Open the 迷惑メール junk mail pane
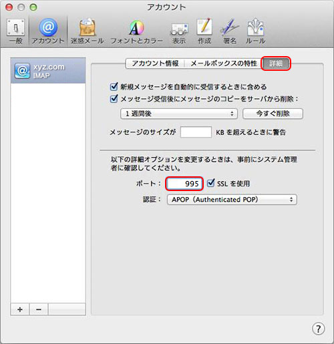Screen dimensions: 334x344 [x=87, y=31]
